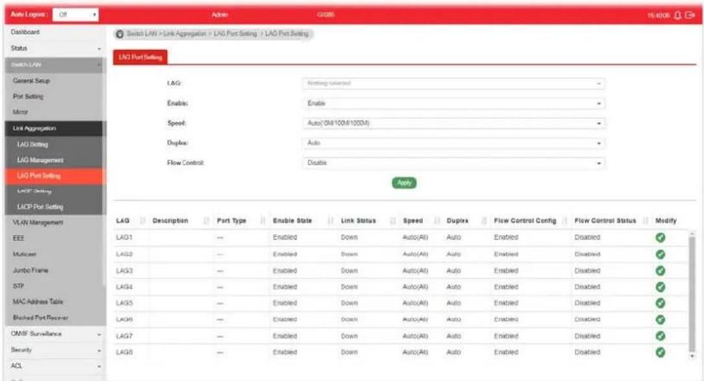Open EEE in sidebar
The image size is (704, 381).
[18, 238]
